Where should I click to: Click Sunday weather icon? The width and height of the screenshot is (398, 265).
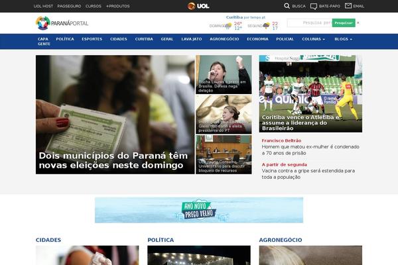229,26
